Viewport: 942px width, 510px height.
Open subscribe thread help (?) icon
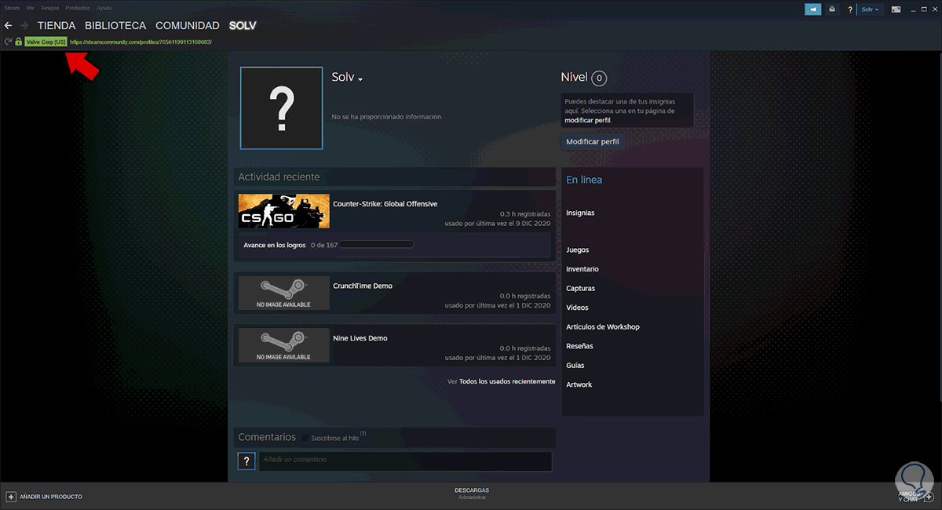[x=363, y=434]
